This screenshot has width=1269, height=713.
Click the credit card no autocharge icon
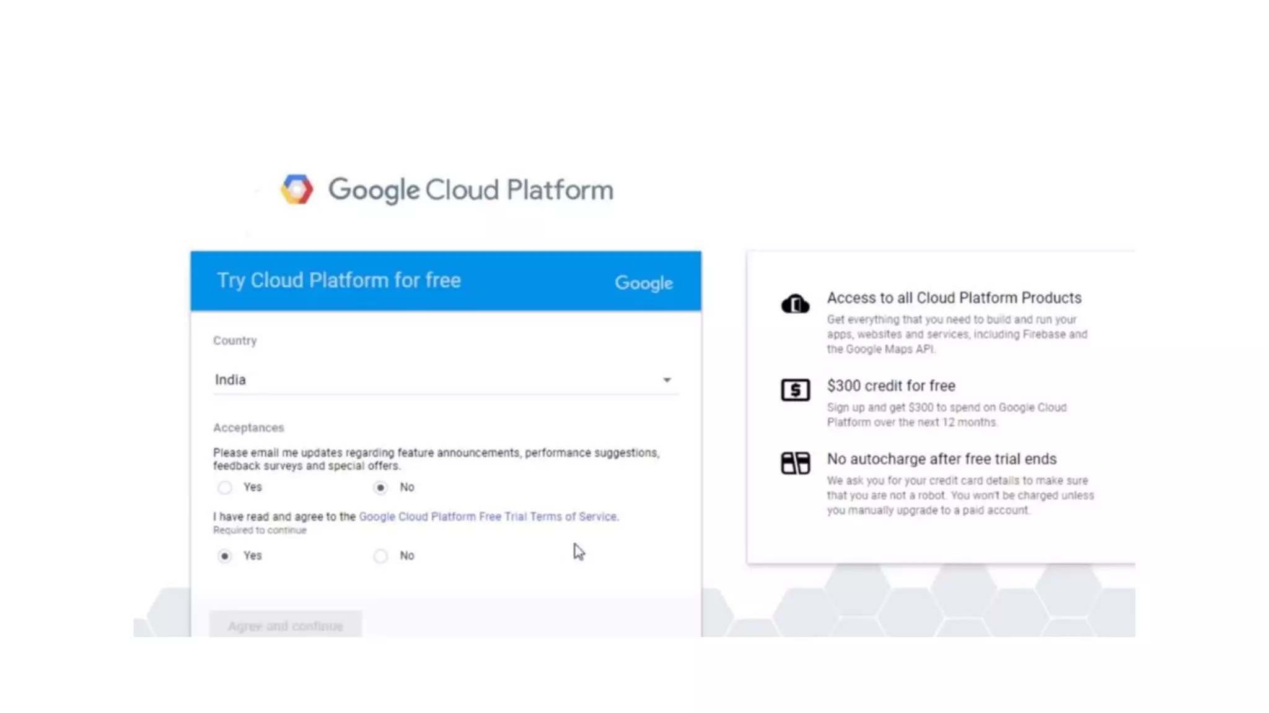click(x=795, y=463)
